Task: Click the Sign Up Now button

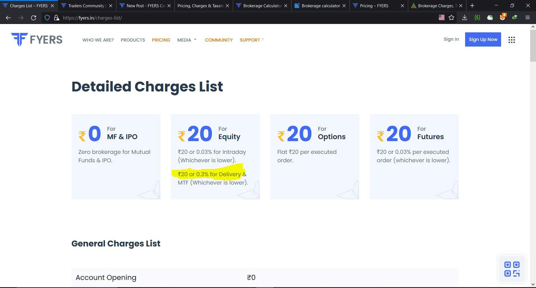Action: 483,39
